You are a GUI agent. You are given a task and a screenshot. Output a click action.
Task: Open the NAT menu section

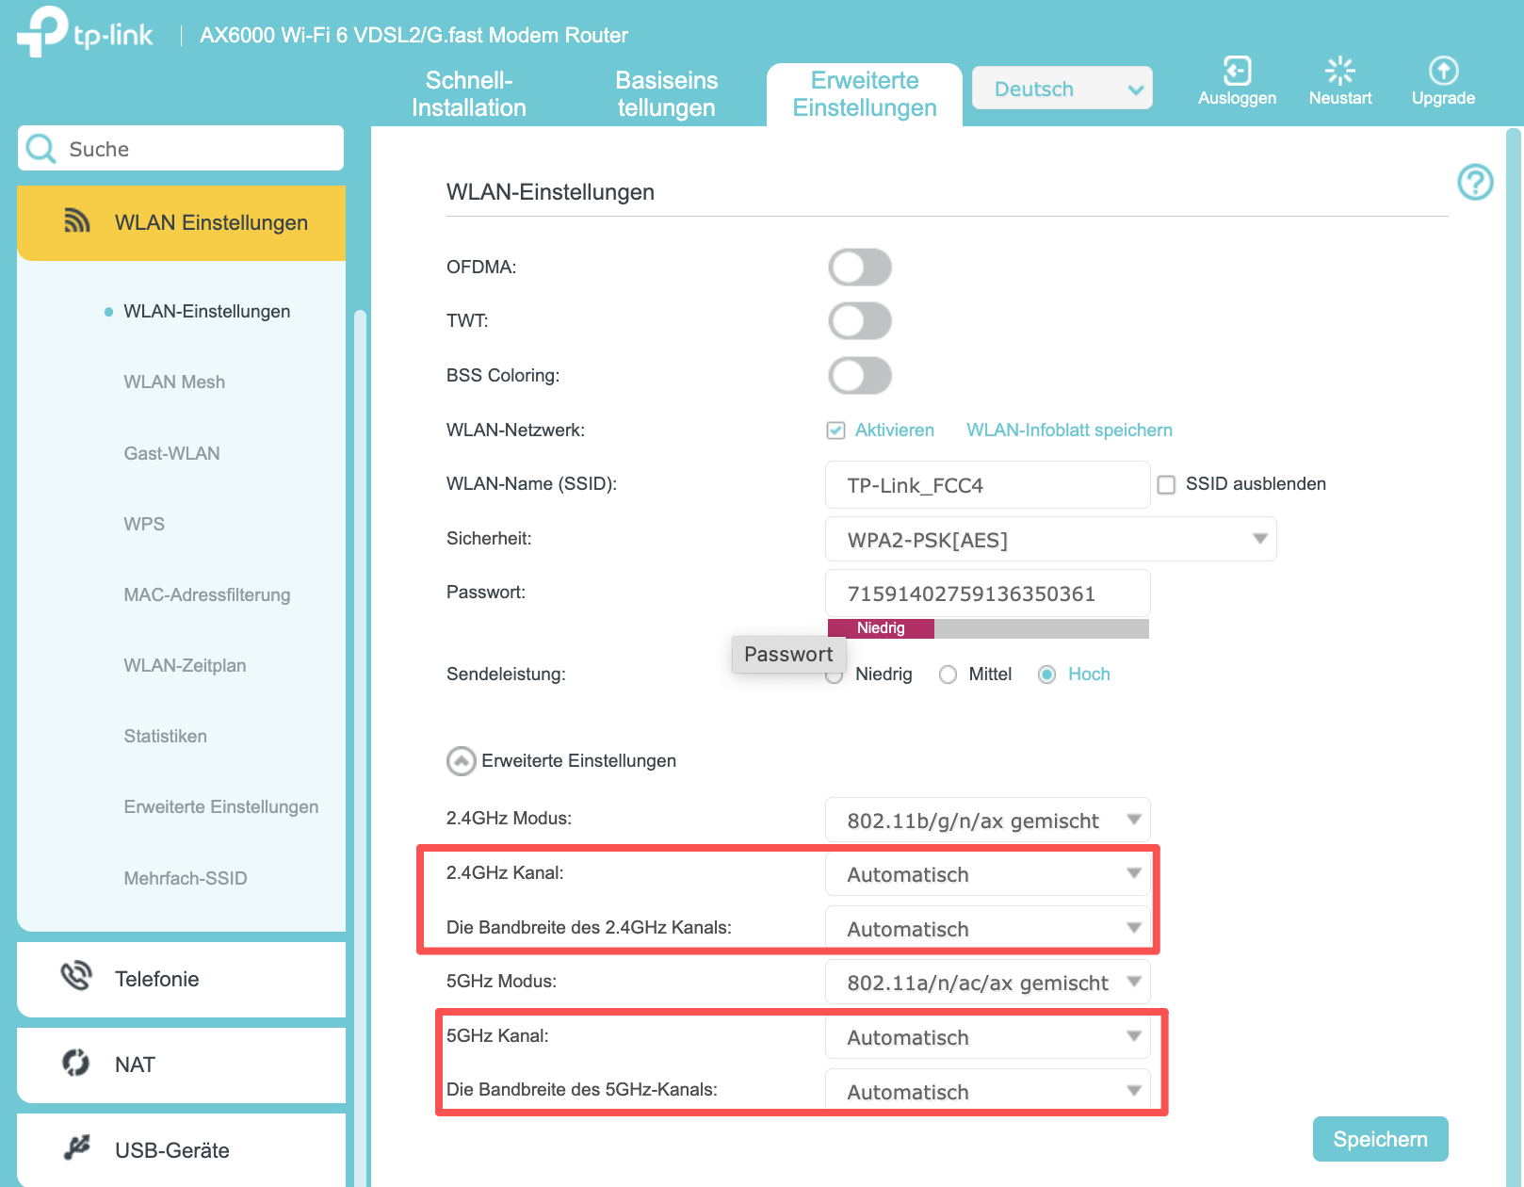[x=181, y=1065]
